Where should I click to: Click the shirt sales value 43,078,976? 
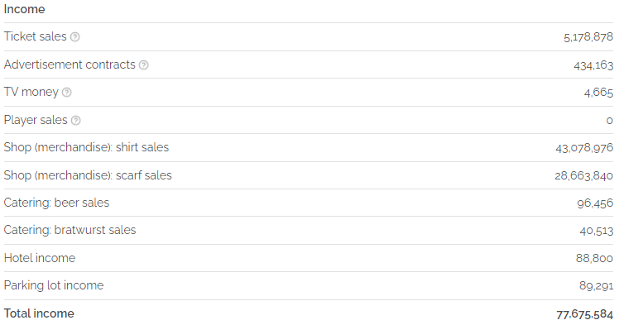[x=584, y=148]
